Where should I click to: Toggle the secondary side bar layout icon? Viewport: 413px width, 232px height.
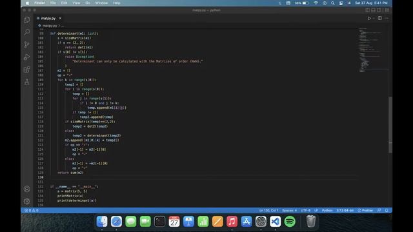379,10
